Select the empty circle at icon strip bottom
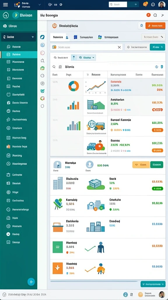This screenshot has width=168, height=300. click(x=42, y=106)
